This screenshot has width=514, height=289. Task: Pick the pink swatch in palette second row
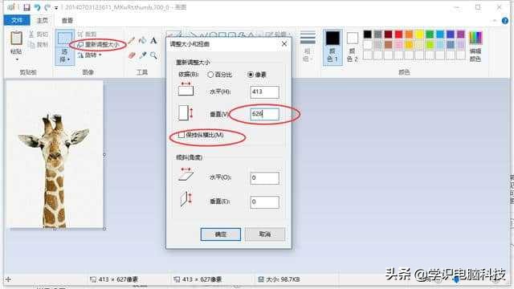click(398, 45)
